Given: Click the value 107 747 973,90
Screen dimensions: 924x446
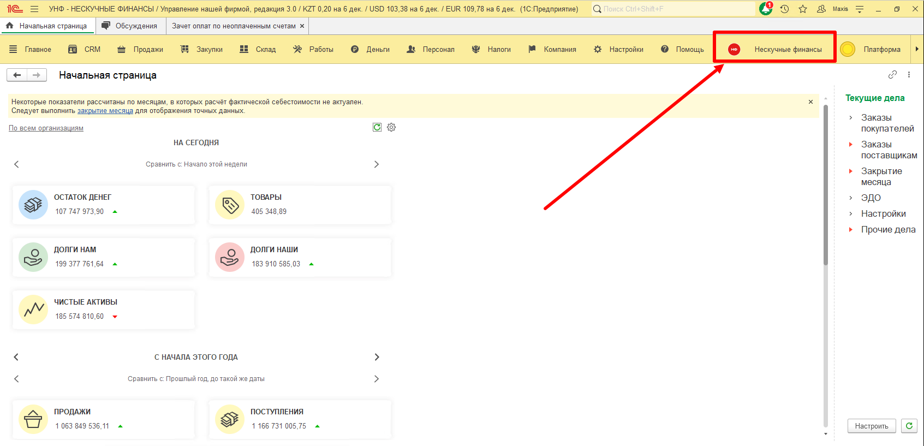Looking at the screenshot, I should (79, 211).
